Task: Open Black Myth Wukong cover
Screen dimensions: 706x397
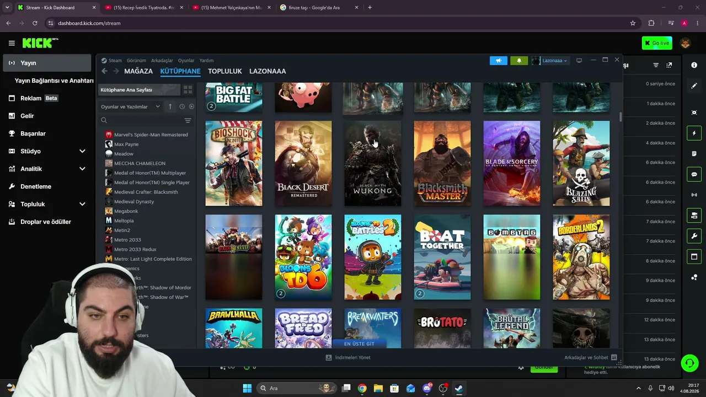Action: [373, 163]
